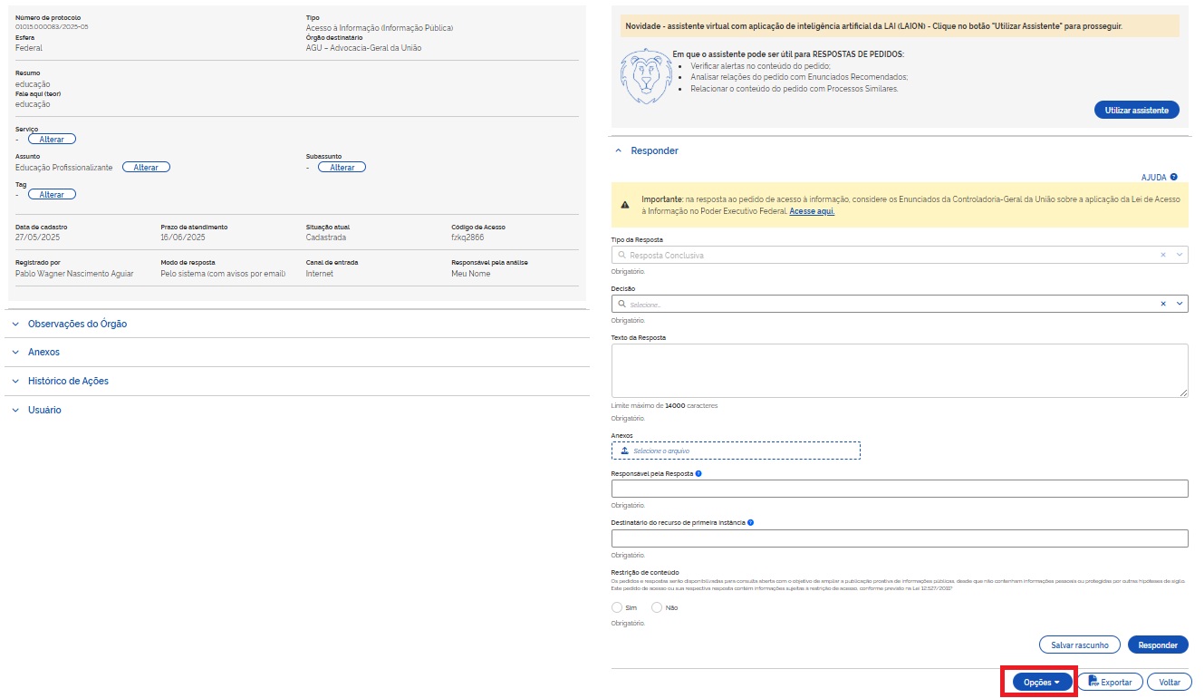
Task: Click the info icon beside Responsável pela Resposta
Action: pyautogui.click(x=698, y=473)
